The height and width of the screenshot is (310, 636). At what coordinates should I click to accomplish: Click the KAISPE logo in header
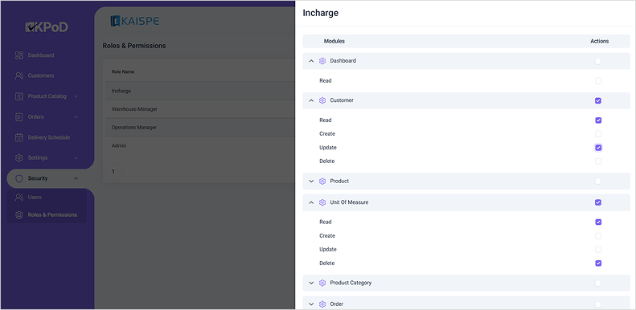134,21
